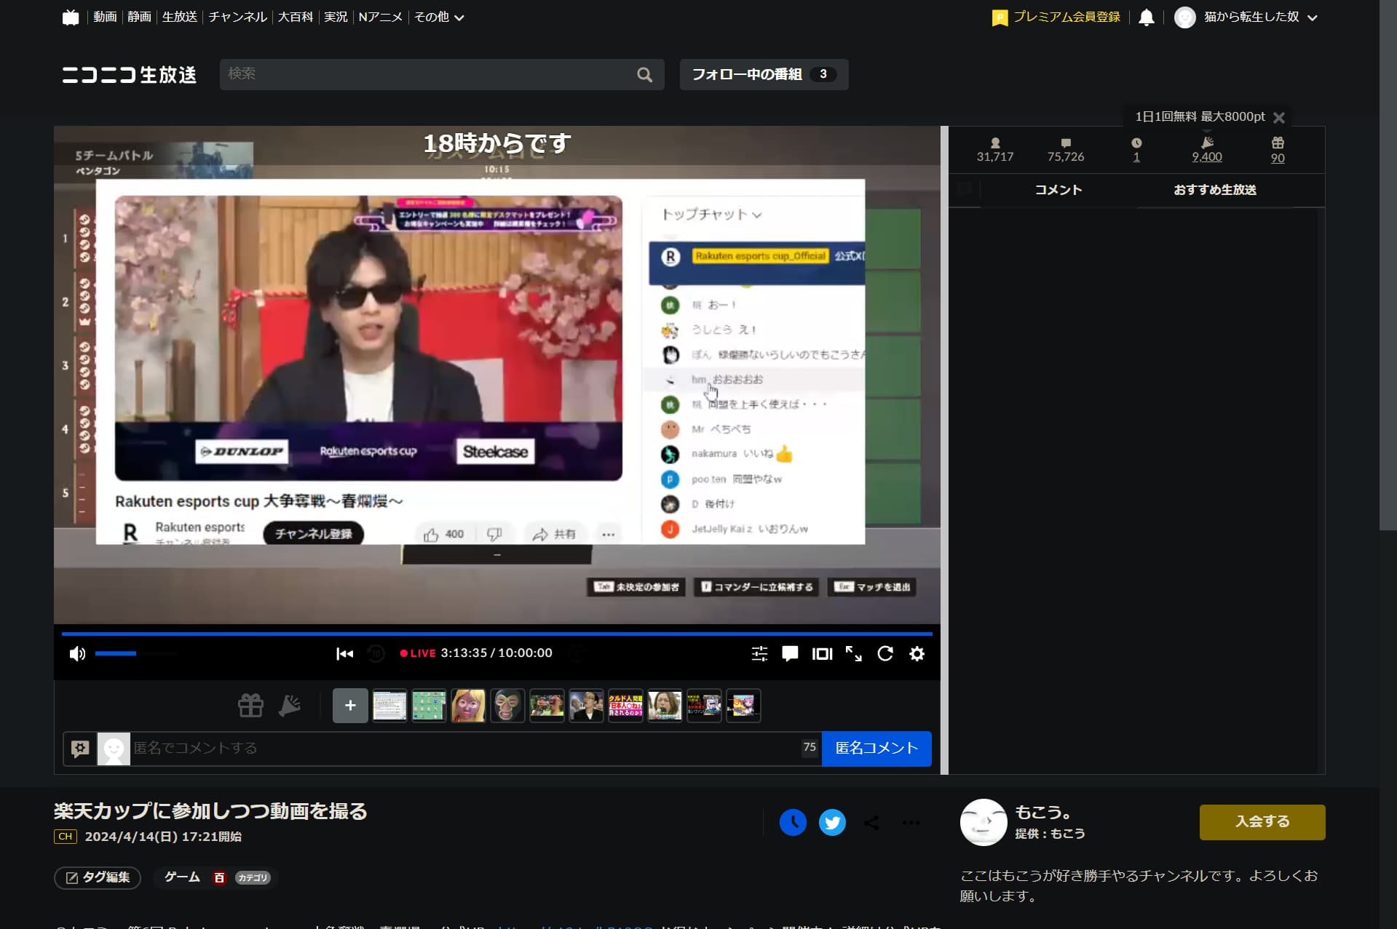Click the anonymous user avatar in comment box
This screenshot has height=929, width=1397.
click(114, 749)
